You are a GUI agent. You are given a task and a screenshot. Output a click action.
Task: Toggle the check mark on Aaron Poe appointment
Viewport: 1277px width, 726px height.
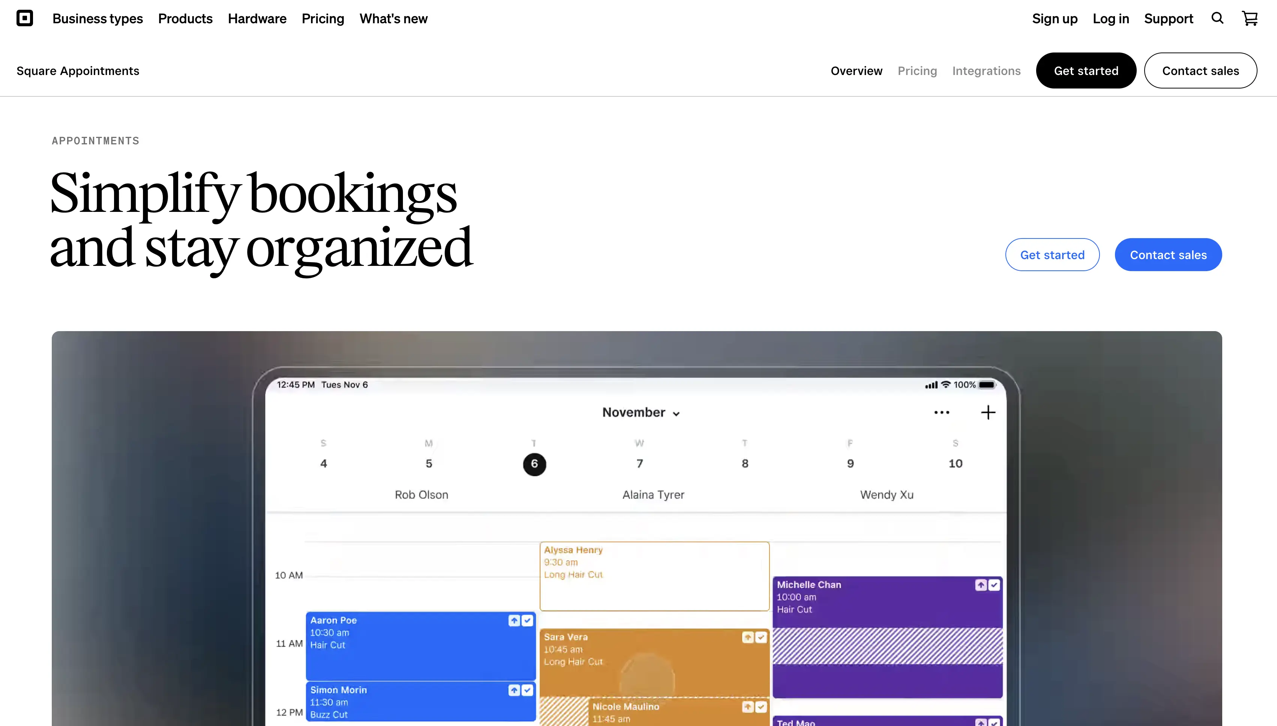point(527,620)
